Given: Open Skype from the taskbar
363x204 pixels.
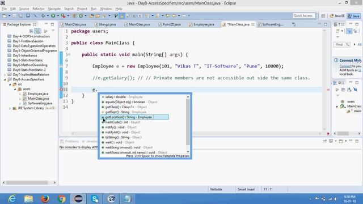Looking at the screenshot, I should 95,199.
